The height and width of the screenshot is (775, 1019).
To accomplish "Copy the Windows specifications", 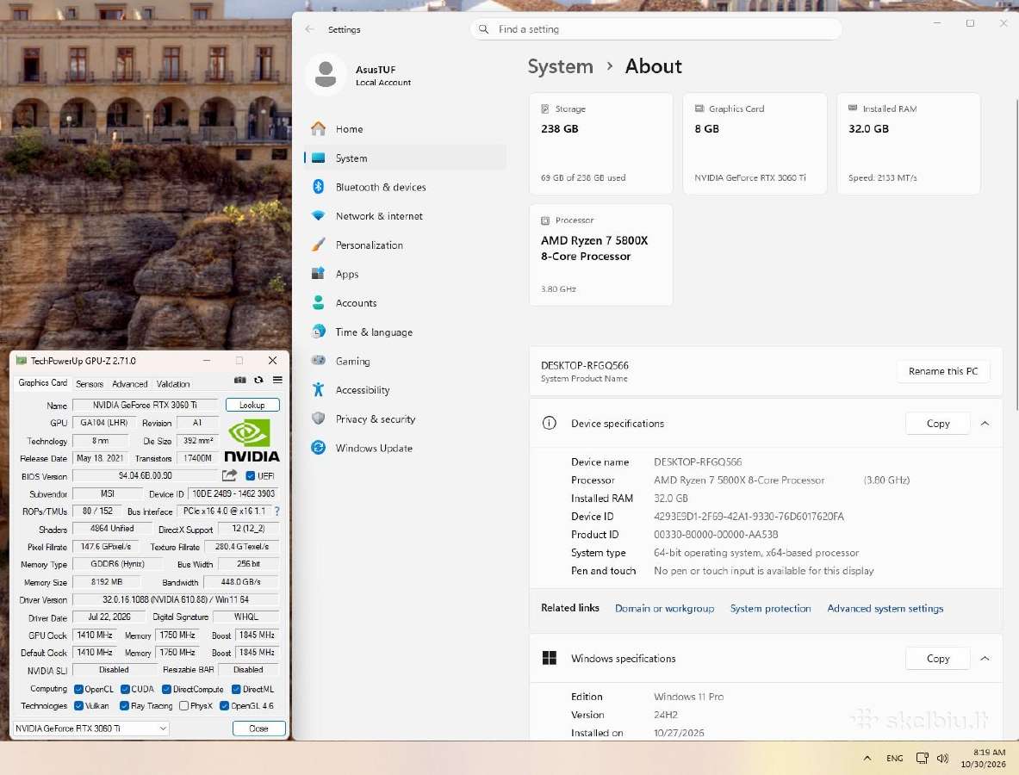I will pyautogui.click(x=938, y=659).
